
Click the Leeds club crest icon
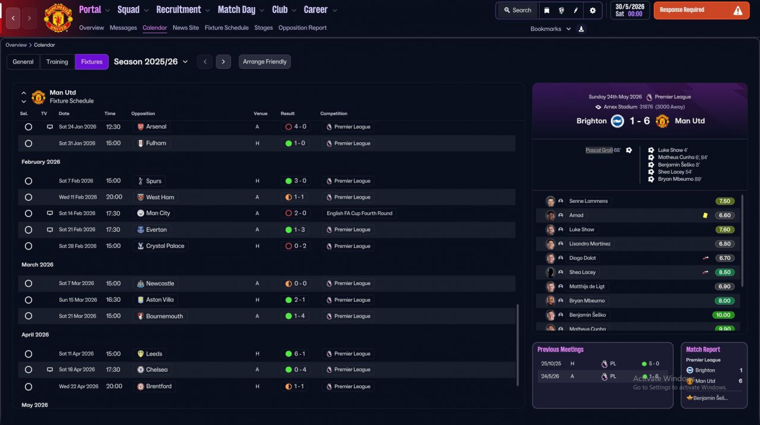(141, 354)
